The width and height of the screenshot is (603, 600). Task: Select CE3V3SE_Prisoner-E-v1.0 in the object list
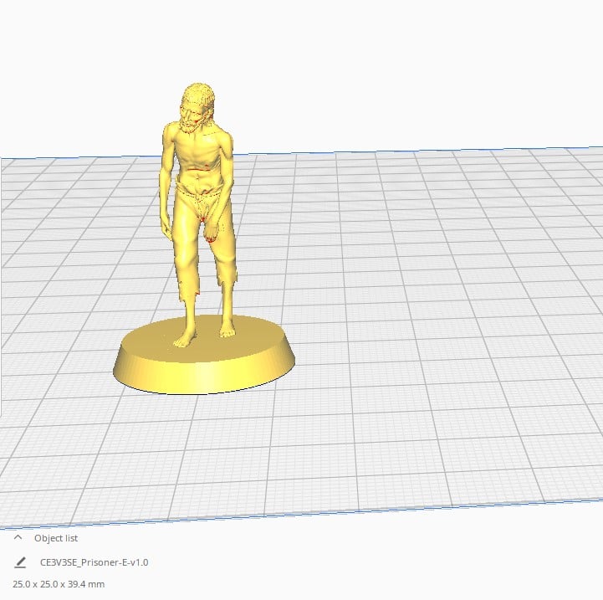click(95, 562)
